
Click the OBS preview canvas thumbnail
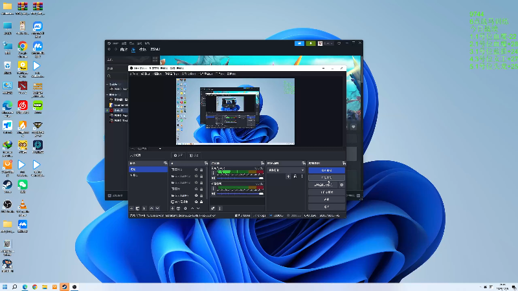[x=235, y=111]
